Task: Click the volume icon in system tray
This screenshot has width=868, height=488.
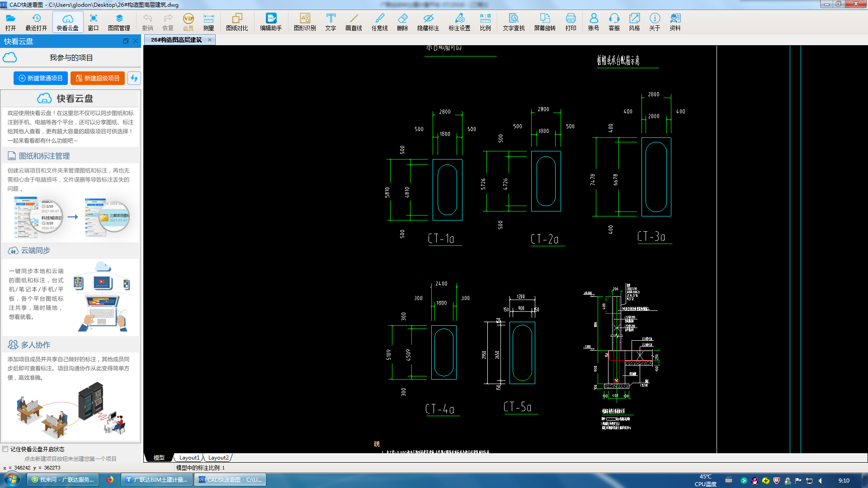Action: coord(821,480)
